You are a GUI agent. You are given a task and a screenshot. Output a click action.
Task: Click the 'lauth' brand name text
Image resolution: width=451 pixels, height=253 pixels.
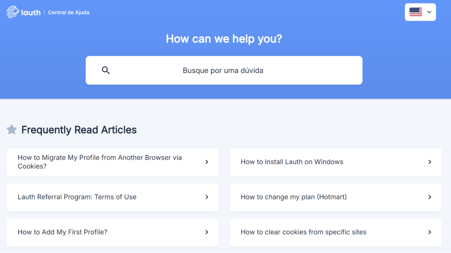[x=31, y=13]
